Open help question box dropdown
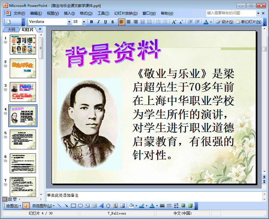 point(258,13)
